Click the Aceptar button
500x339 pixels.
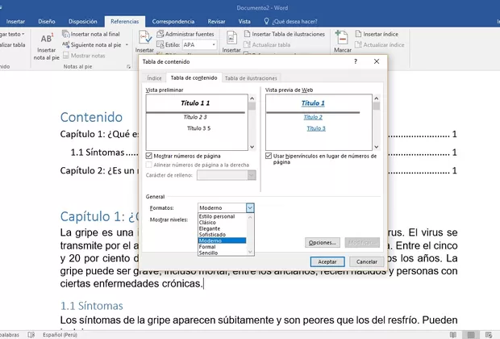(327, 262)
